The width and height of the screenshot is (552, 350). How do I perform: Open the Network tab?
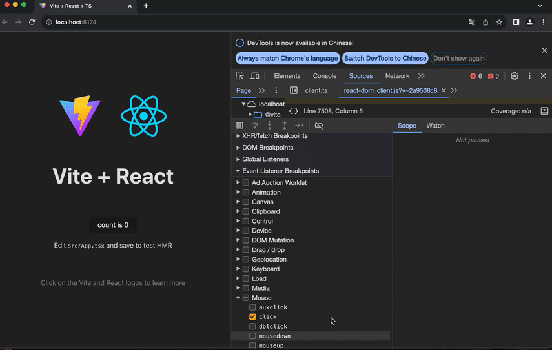[397, 76]
